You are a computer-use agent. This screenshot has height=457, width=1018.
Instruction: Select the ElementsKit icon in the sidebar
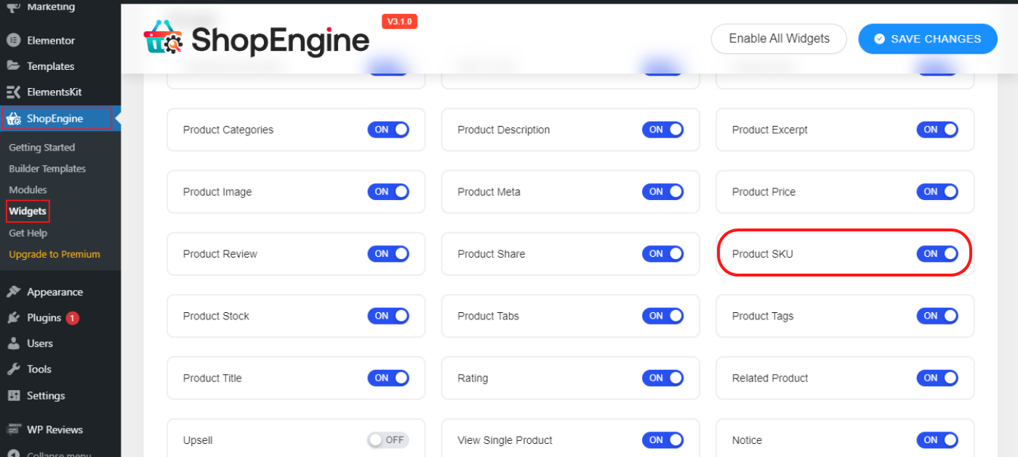(15, 91)
